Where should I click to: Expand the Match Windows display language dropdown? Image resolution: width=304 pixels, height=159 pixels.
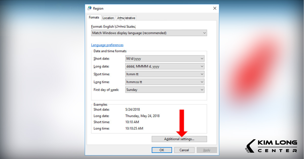click(x=149, y=33)
